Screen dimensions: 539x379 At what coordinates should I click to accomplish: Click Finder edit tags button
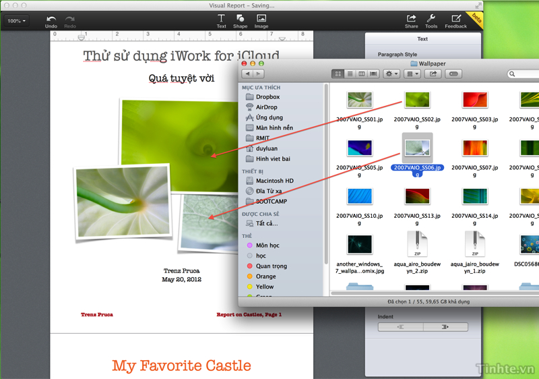click(x=453, y=74)
